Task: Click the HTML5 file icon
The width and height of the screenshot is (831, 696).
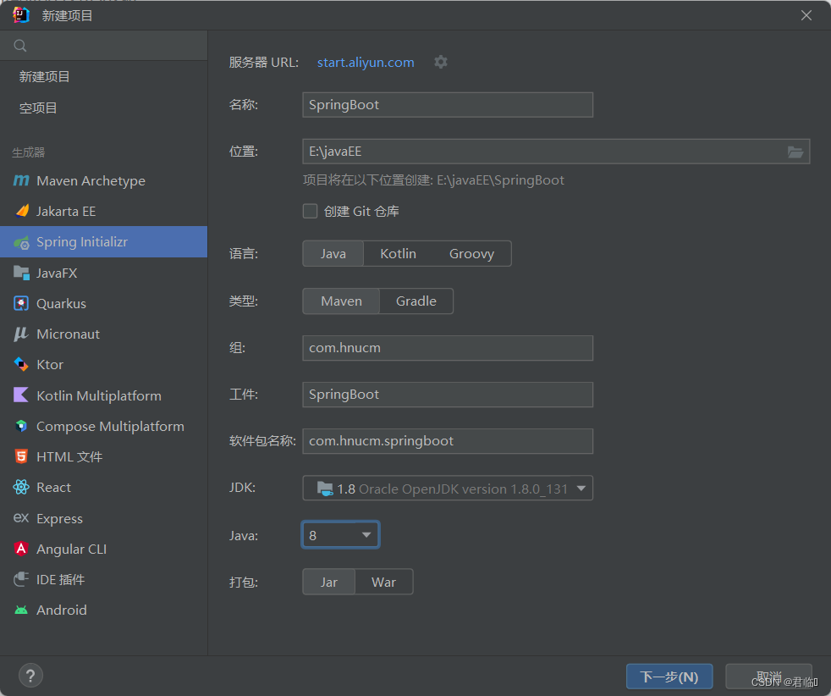Action: [21, 456]
